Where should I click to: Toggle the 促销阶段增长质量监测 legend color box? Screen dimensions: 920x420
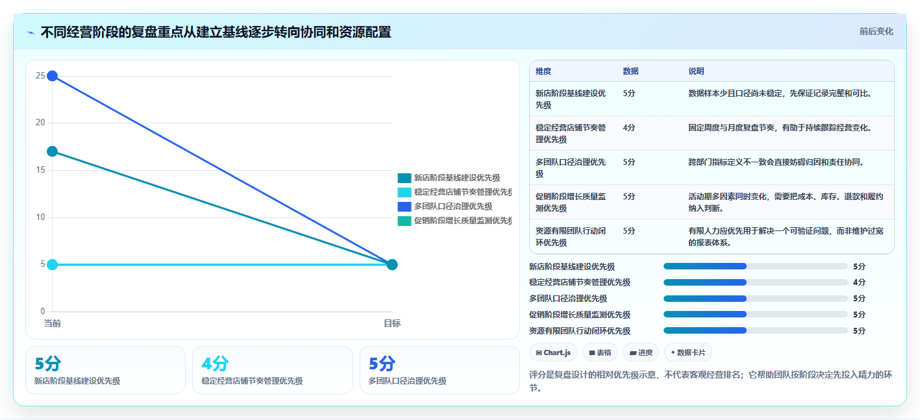(404, 221)
